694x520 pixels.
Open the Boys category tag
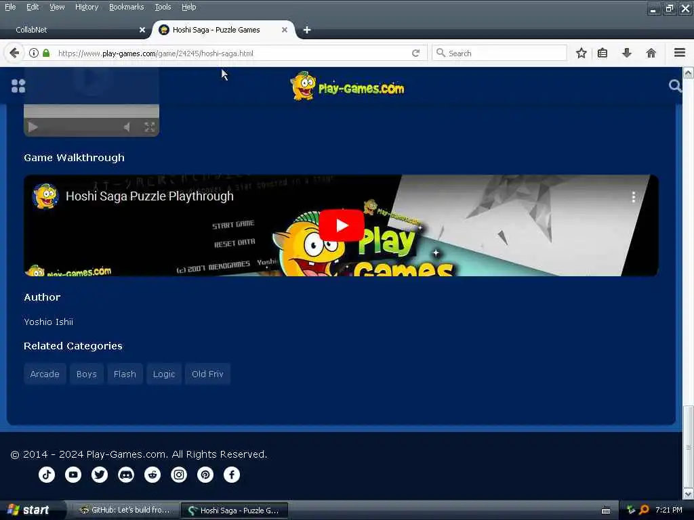tap(86, 374)
